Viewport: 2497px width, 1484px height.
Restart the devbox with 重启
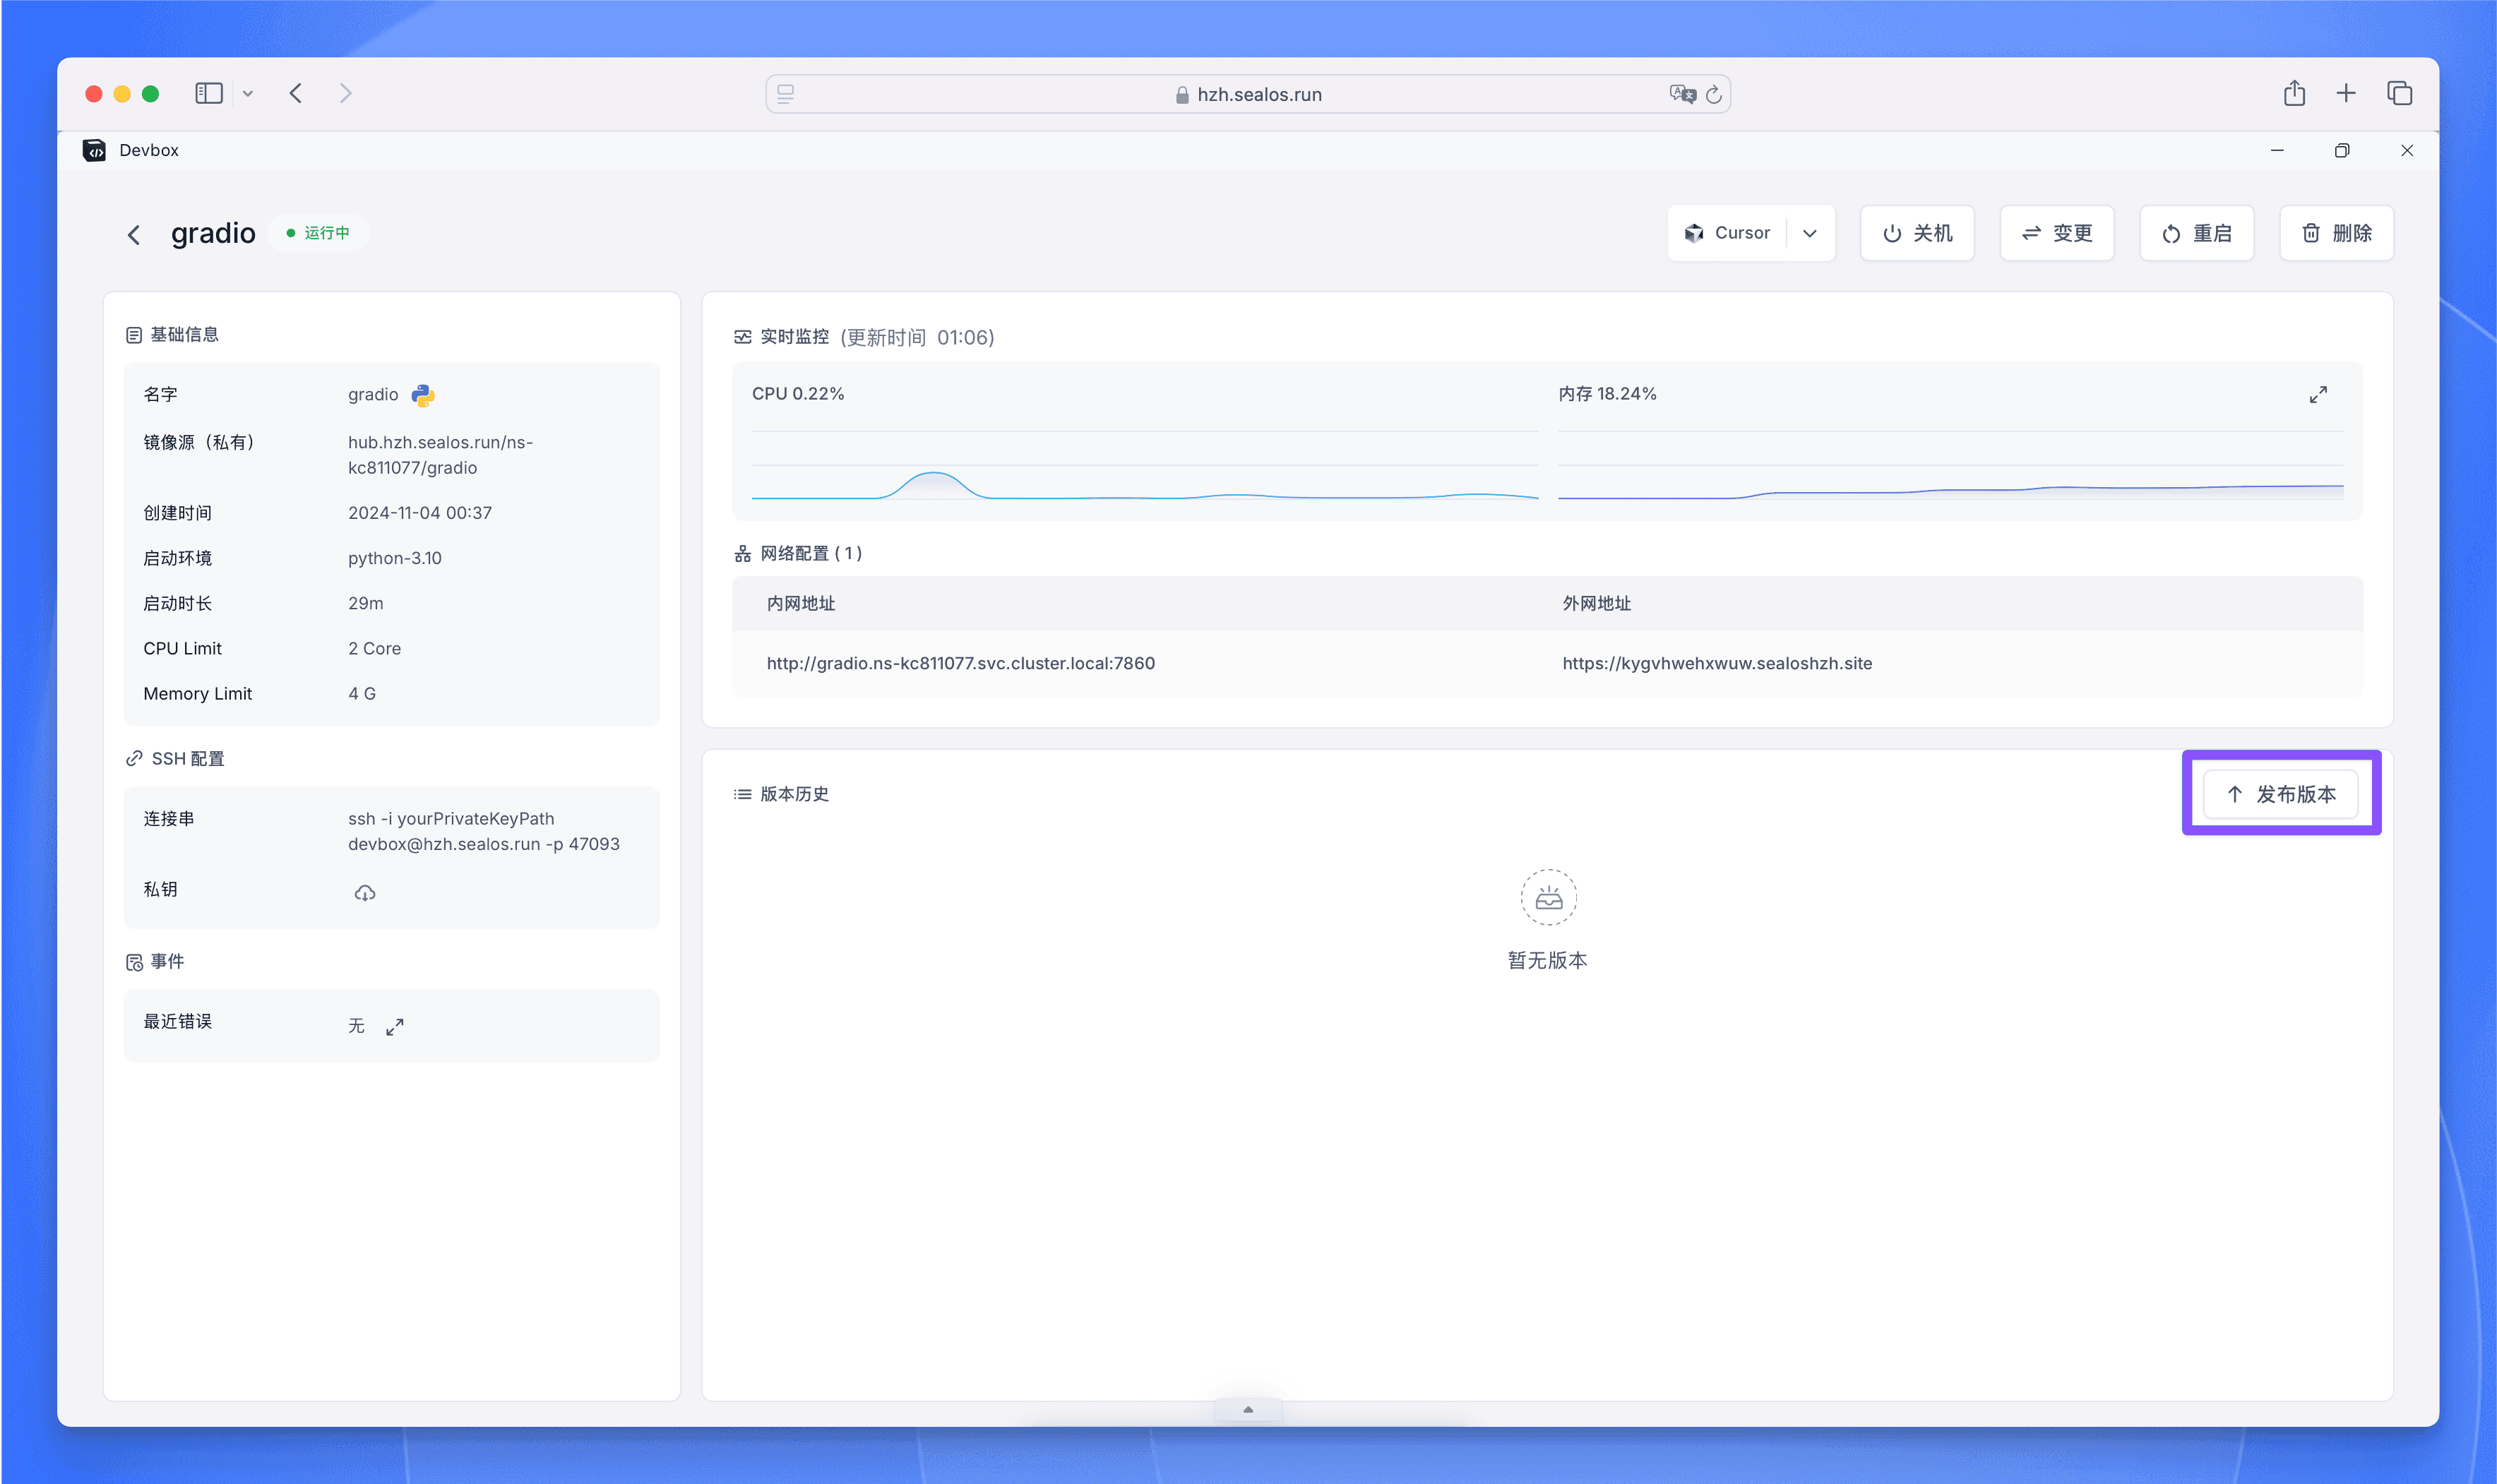coord(2197,233)
